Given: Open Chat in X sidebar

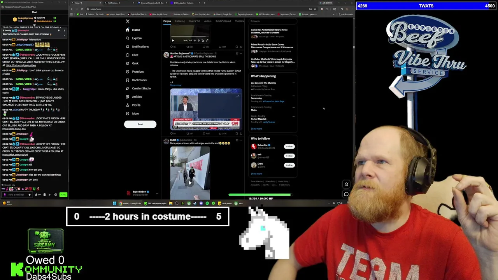Looking at the screenshot, I should click(x=132, y=55).
